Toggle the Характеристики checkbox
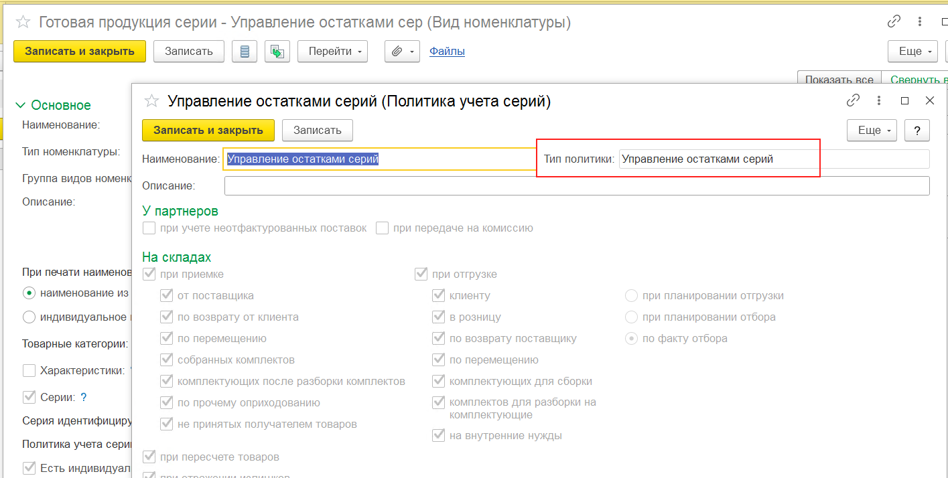 point(29,370)
